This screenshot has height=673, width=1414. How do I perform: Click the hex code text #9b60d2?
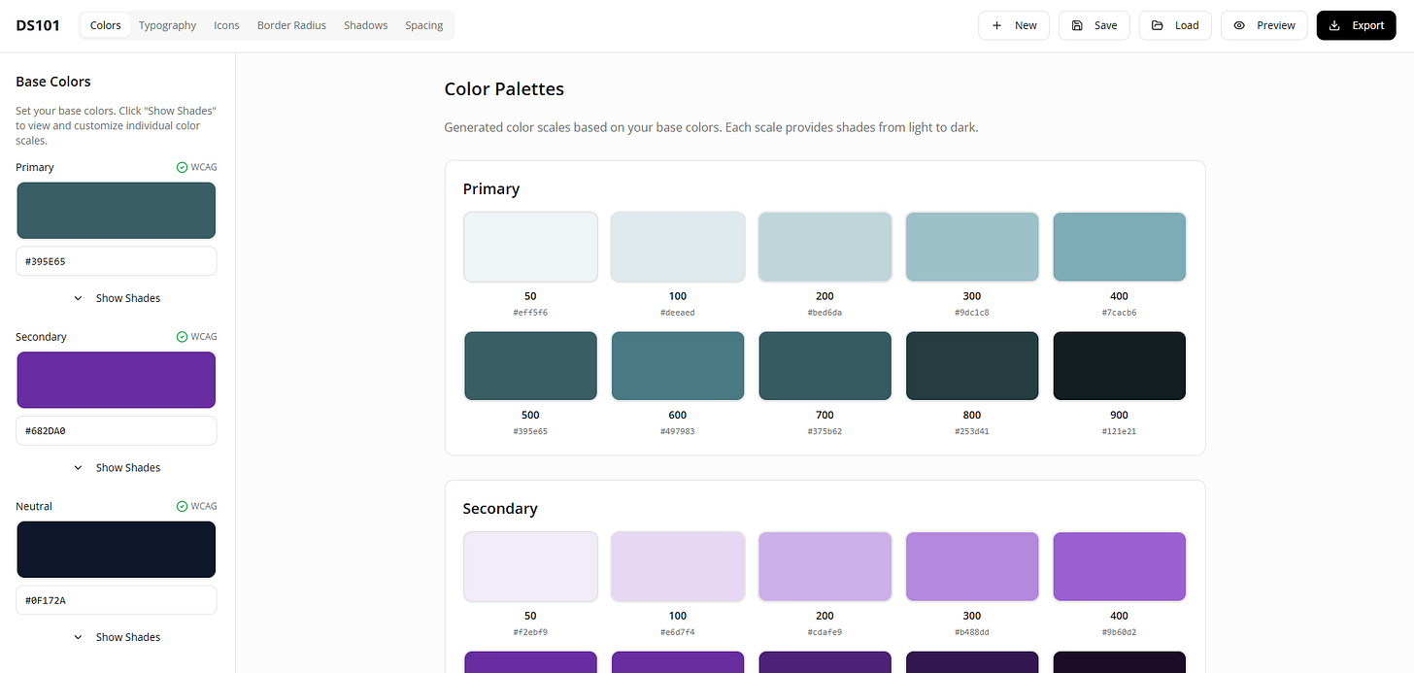point(1120,632)
